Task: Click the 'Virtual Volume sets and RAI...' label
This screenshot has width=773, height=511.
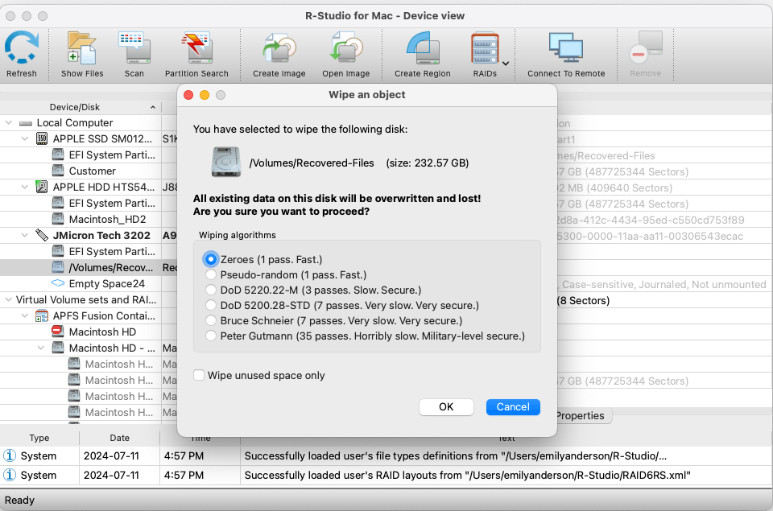Action: [x=86, y=299]
